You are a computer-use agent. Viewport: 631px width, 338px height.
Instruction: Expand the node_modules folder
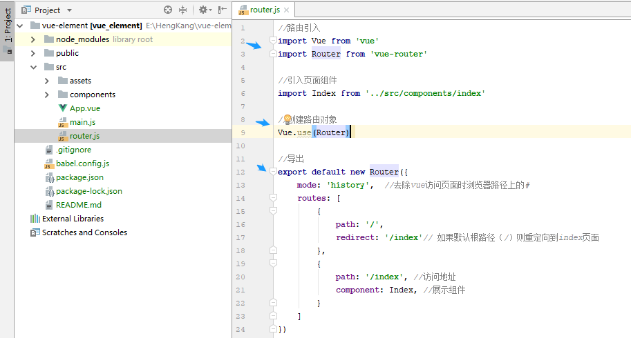click(x=33, y=39)
